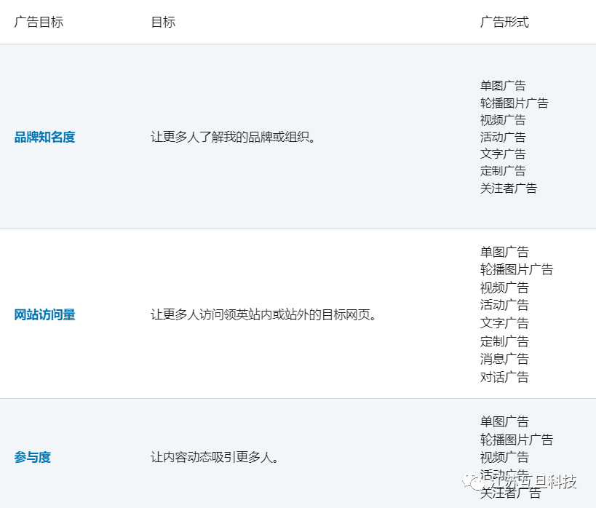Select 轮播图片广告 in the 参与度 row

(517, 440)
